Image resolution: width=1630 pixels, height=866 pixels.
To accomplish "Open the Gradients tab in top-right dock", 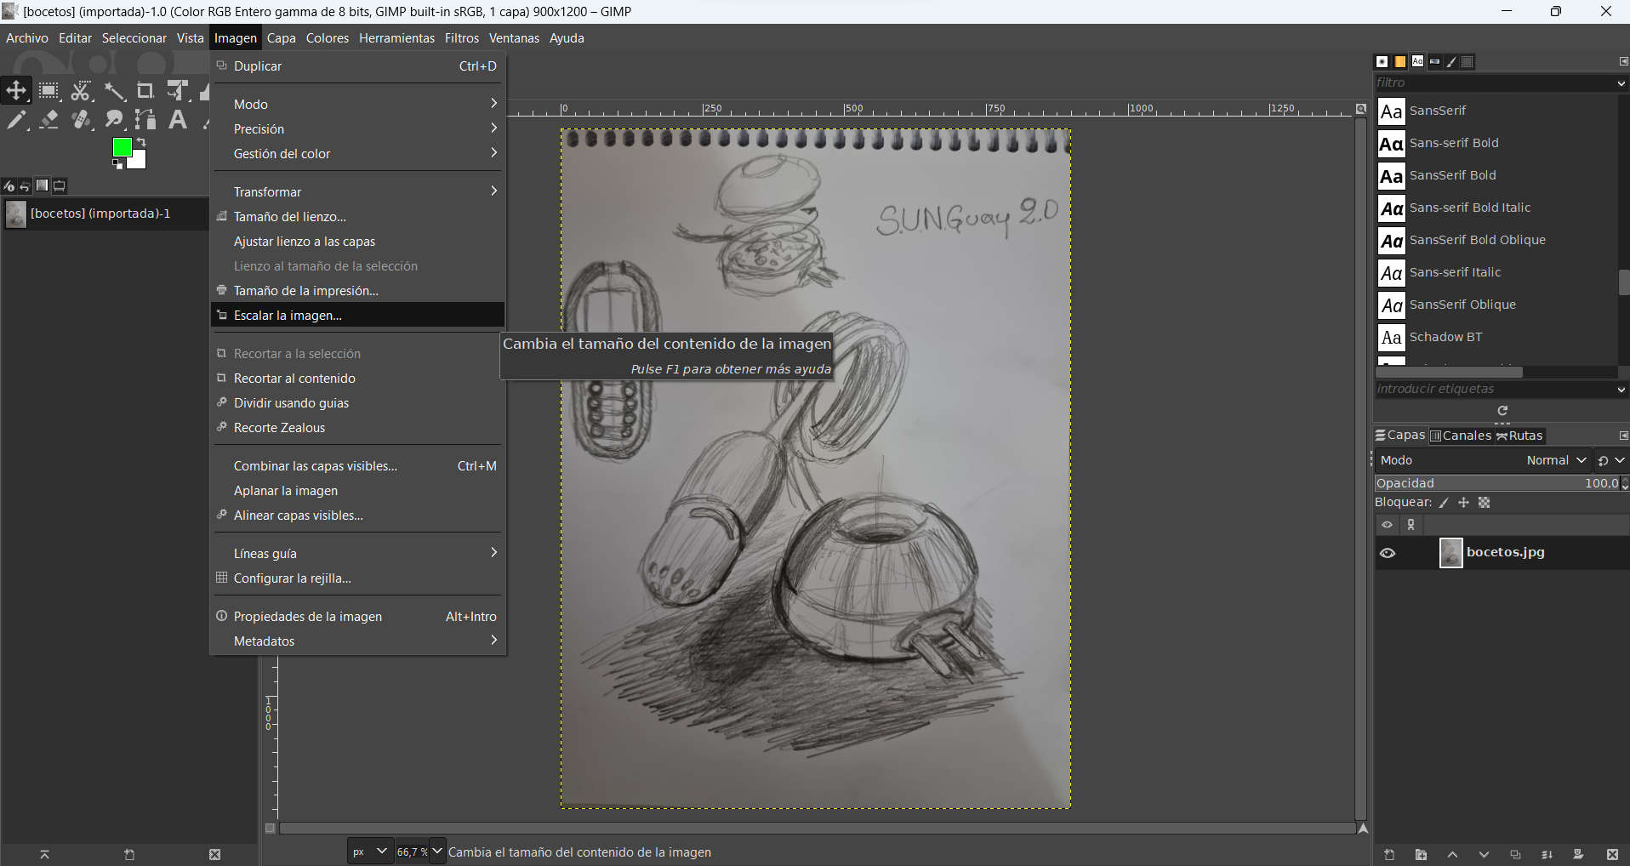I will [x=1434, y=61].
